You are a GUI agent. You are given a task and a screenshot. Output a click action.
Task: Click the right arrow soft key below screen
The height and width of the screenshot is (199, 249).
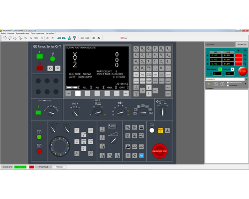click(x=126, y=94)
